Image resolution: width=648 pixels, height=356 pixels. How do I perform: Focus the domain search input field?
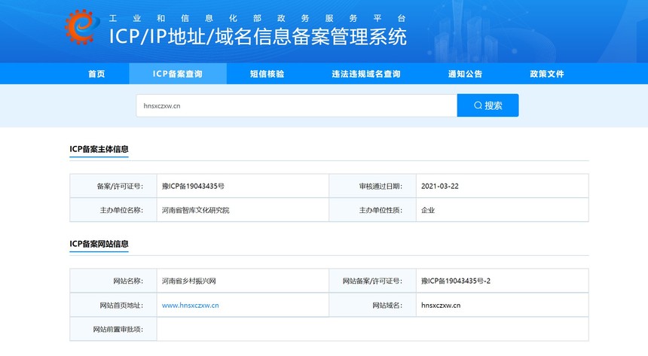tap(297, 105)
